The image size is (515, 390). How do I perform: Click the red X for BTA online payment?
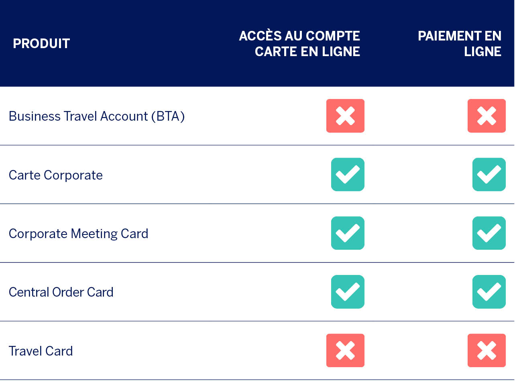487,116
